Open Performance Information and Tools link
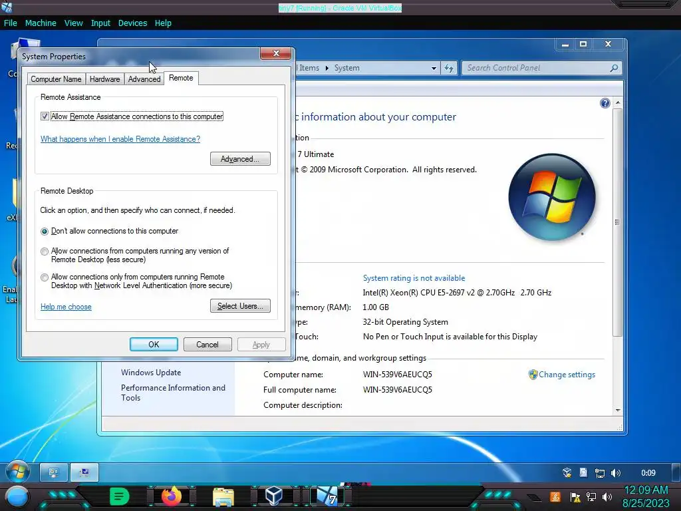This screenshot has height=511, width=681. point(173,393)
